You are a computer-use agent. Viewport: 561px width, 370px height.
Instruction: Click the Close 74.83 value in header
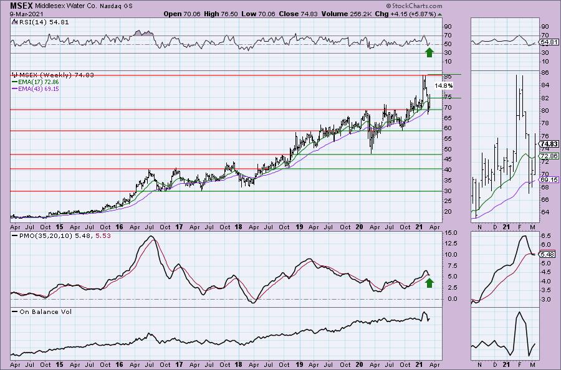tap(297, 14)
